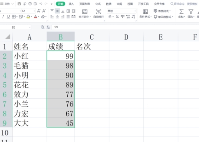Click increase decimal places icon
Viewport: 199px width, 142px height.
128,17
